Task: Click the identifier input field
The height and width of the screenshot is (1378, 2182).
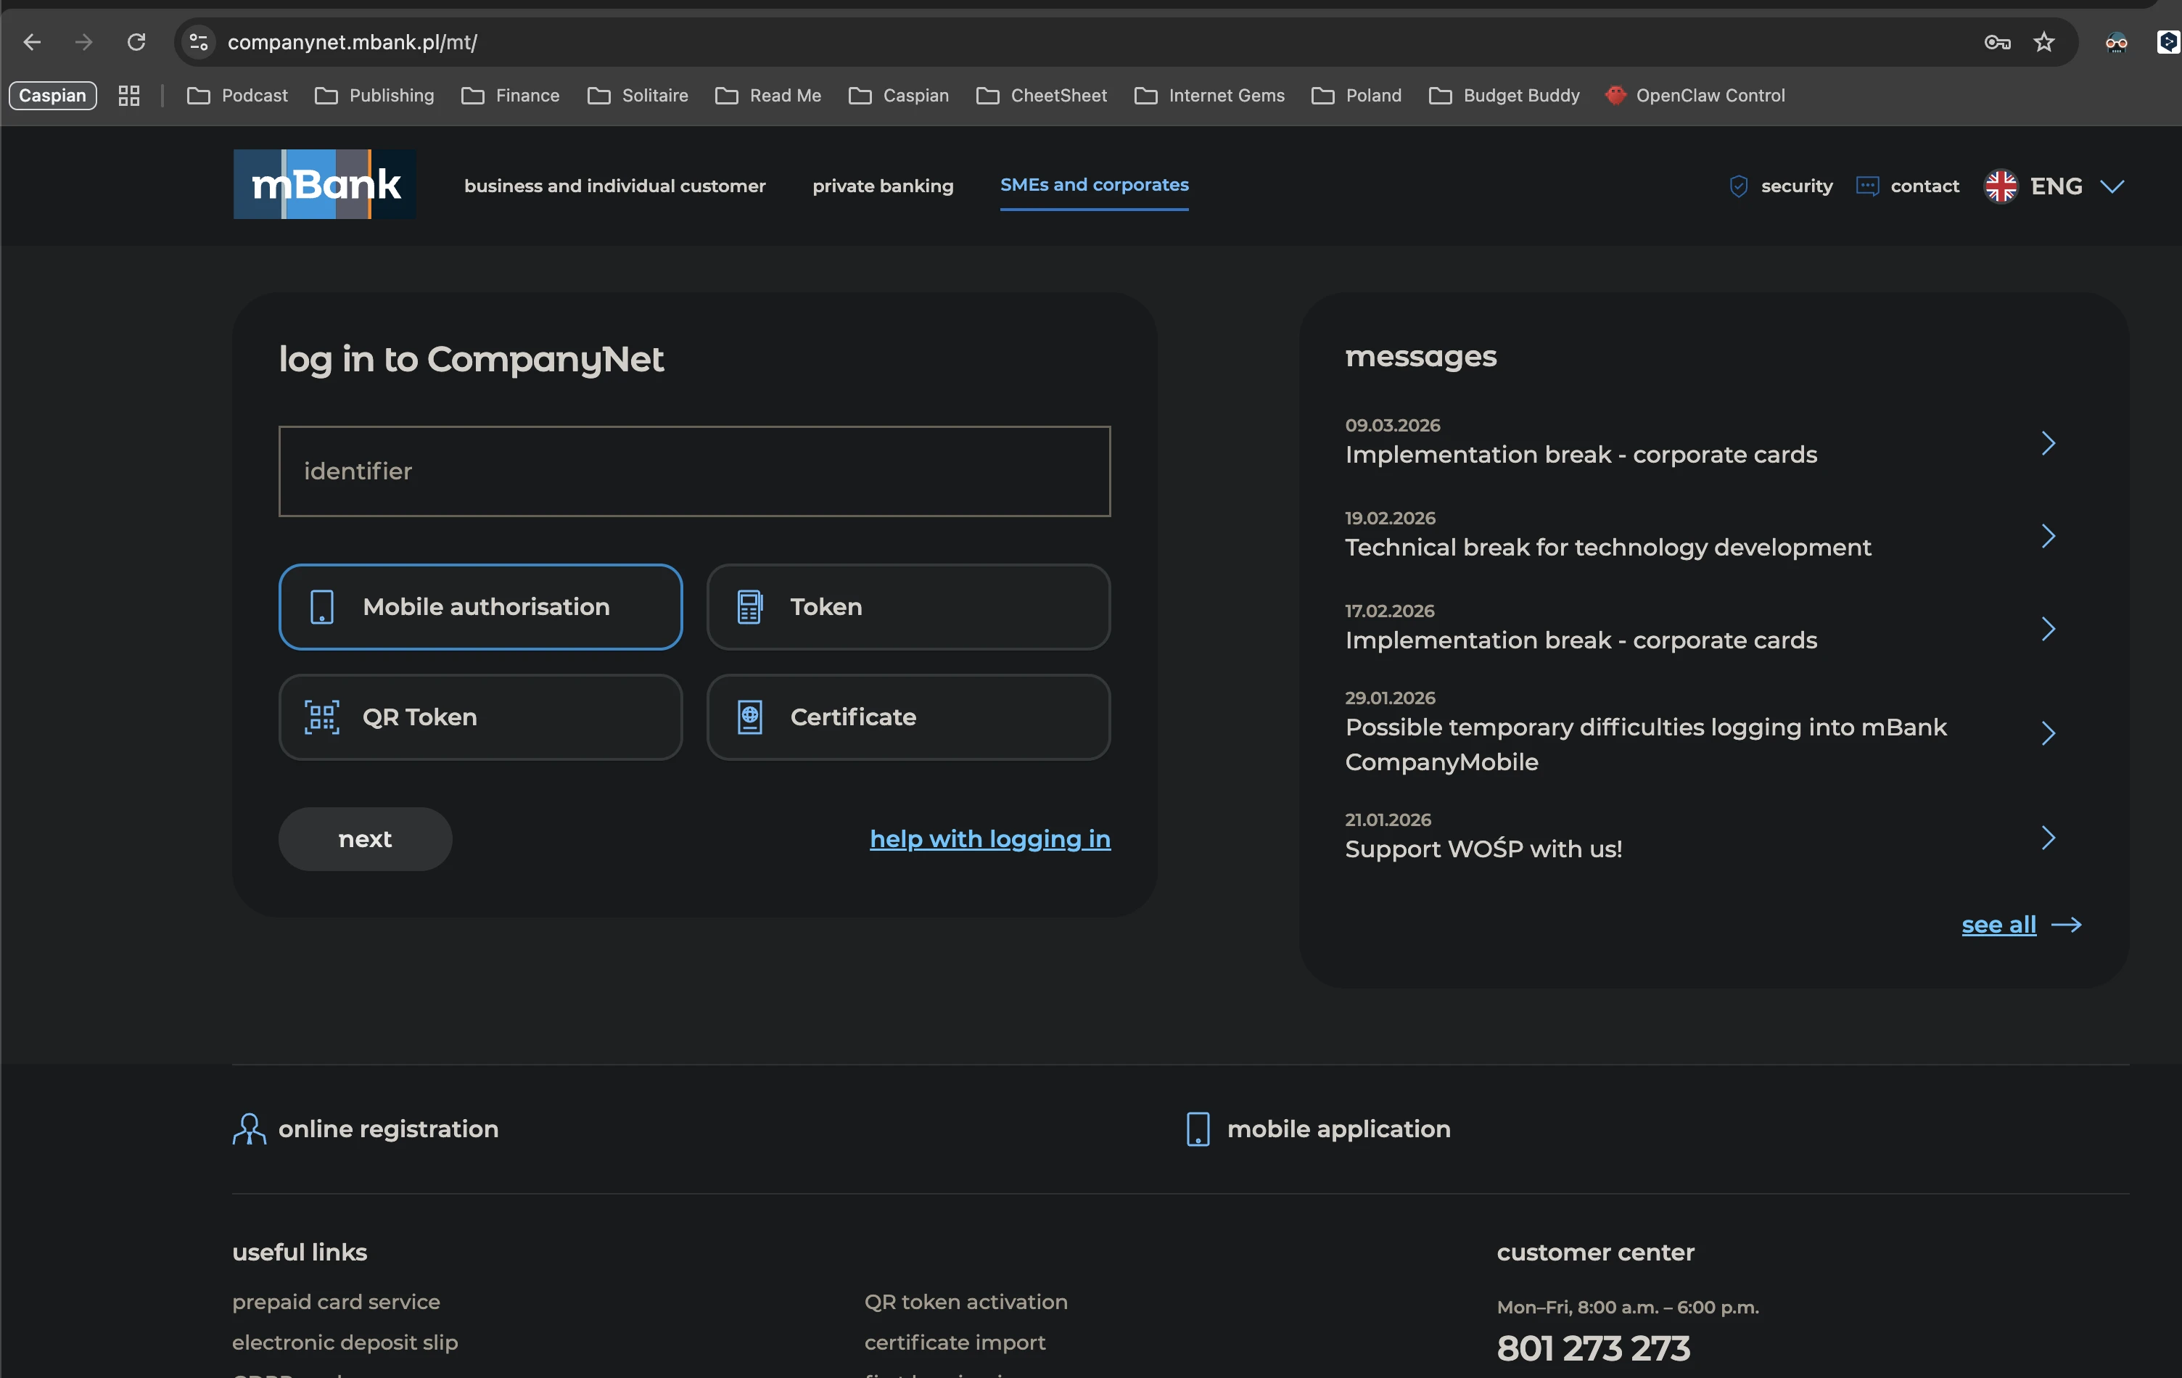Action: (x=695, y=471)
